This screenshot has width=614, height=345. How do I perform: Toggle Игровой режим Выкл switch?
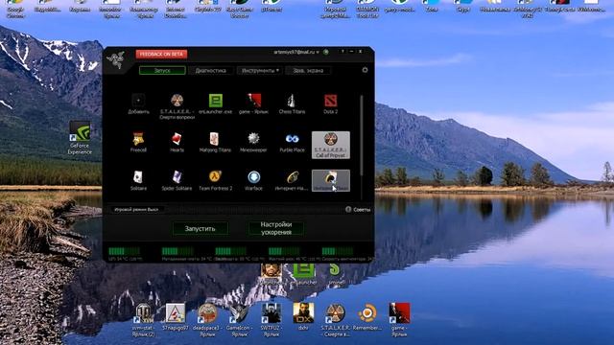[136, 210]
